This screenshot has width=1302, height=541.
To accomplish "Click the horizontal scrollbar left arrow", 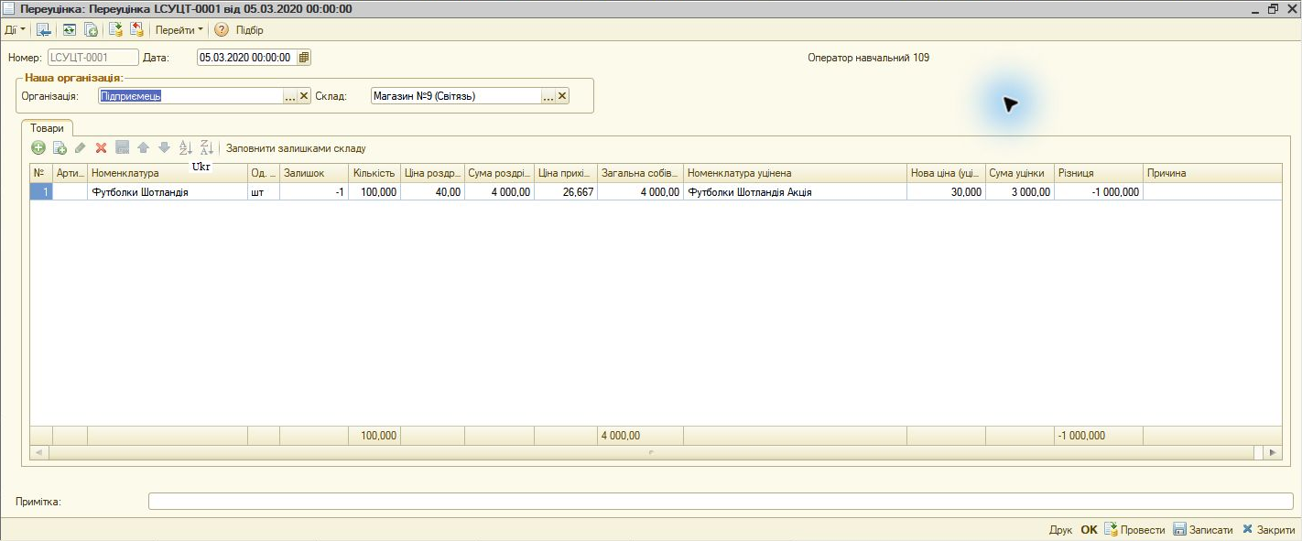I will [x=39, y=452].
